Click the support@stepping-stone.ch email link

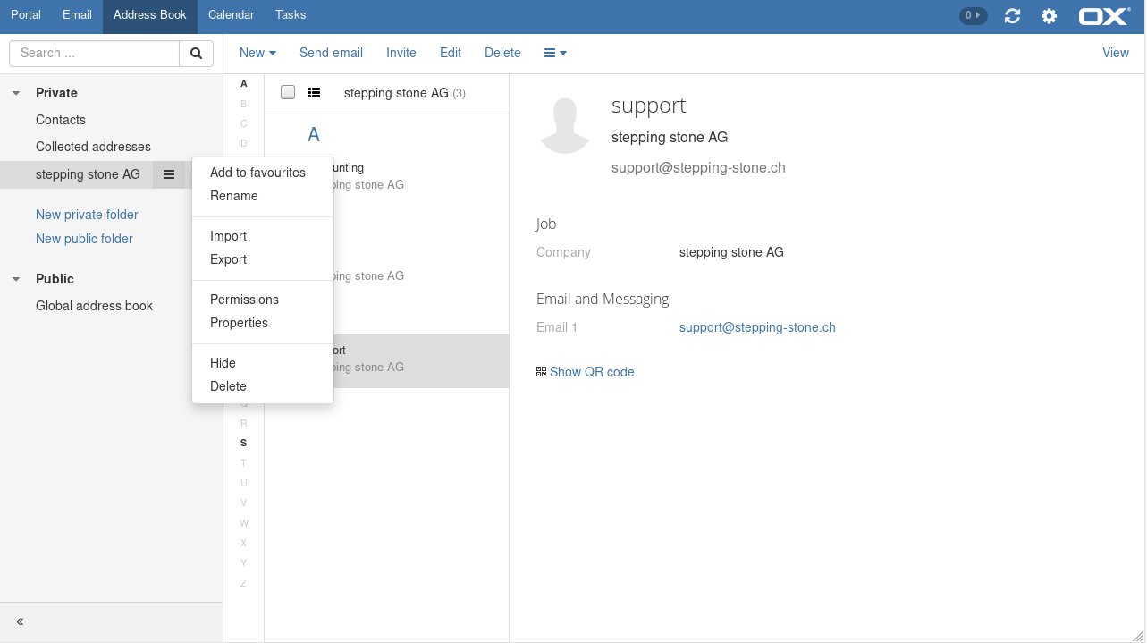(x=757, y=327)
